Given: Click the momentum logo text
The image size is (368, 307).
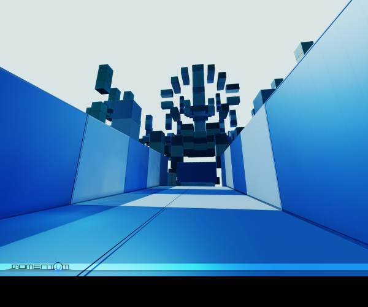Looking at the screenshot, I should (40, 267).
